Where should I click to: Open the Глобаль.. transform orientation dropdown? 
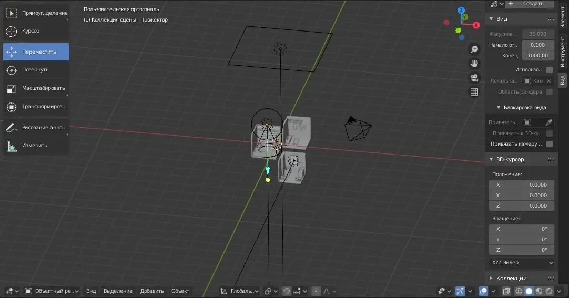[239, 291]
